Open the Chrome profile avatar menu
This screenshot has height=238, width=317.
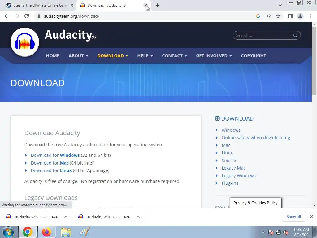[300, 16]
